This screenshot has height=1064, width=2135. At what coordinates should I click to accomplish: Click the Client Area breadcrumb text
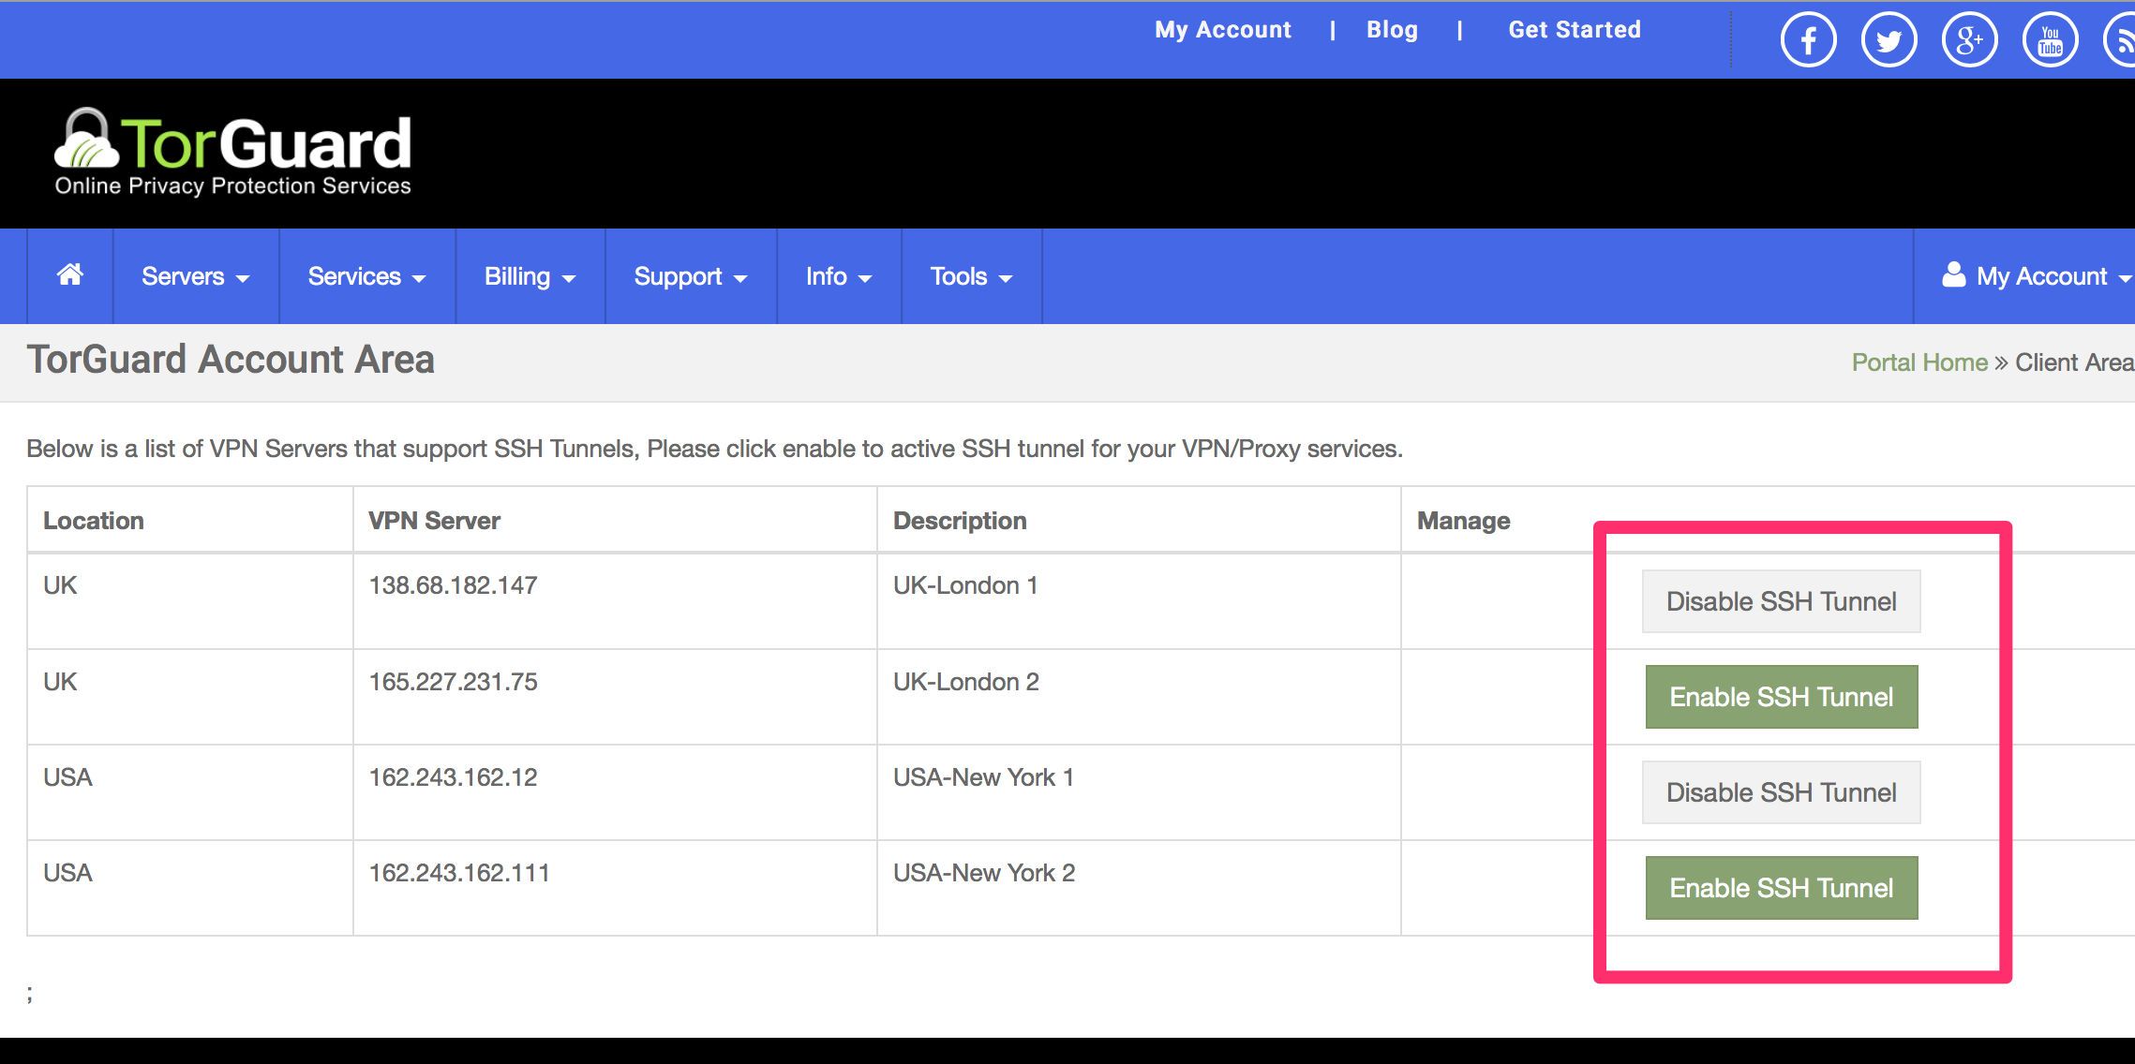pyautogui.click(x=2074, y=362)
